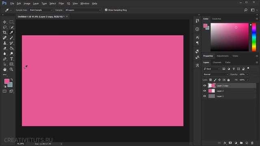Open the Sample Size dropdown
Viewport: 260px width, 146px height.
pos(41,10)
